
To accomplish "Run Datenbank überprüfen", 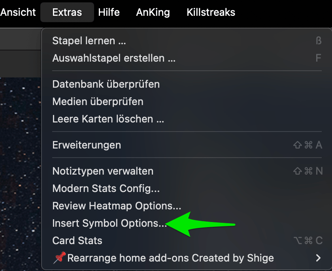I will point(106,84).
